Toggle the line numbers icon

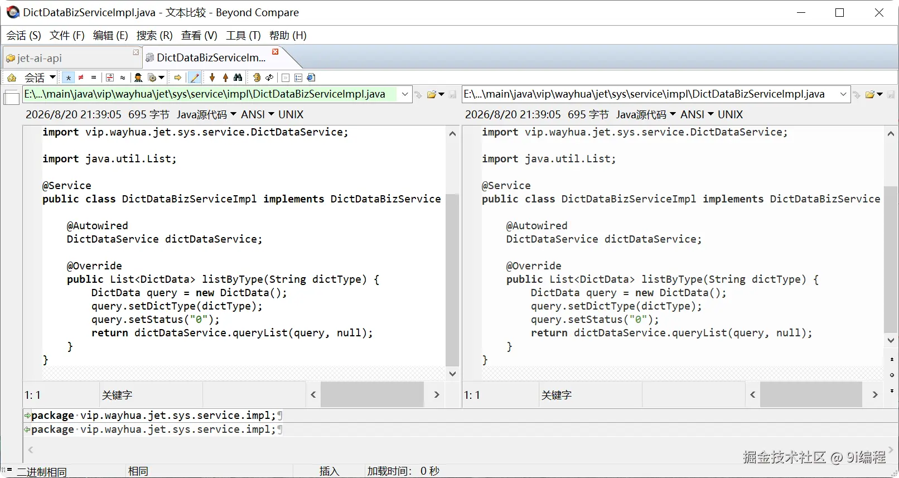click(x=298, y=78)
